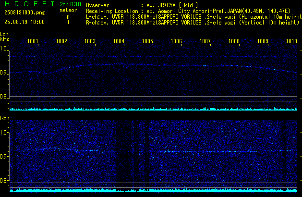Select time label '1001'
Screen dimensions: 302x197
pyautogui.click(x=33, y=41)
